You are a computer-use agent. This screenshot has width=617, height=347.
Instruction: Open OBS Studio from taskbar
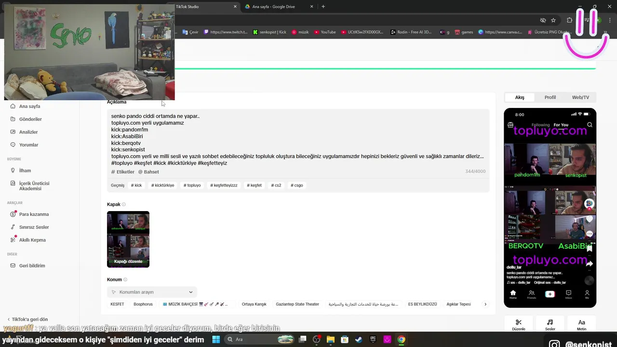tap(317, 339)
